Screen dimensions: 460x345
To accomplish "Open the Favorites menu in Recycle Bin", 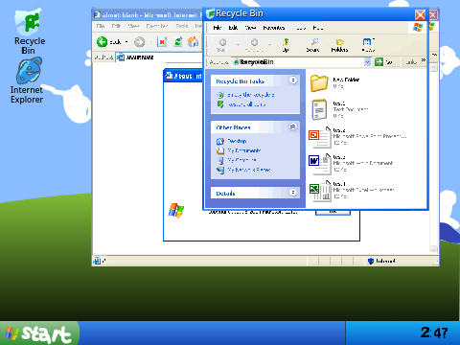I will click(x=274, y=28).
